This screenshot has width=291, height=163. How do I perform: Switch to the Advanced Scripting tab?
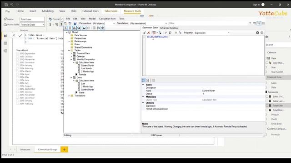point(169,28)
